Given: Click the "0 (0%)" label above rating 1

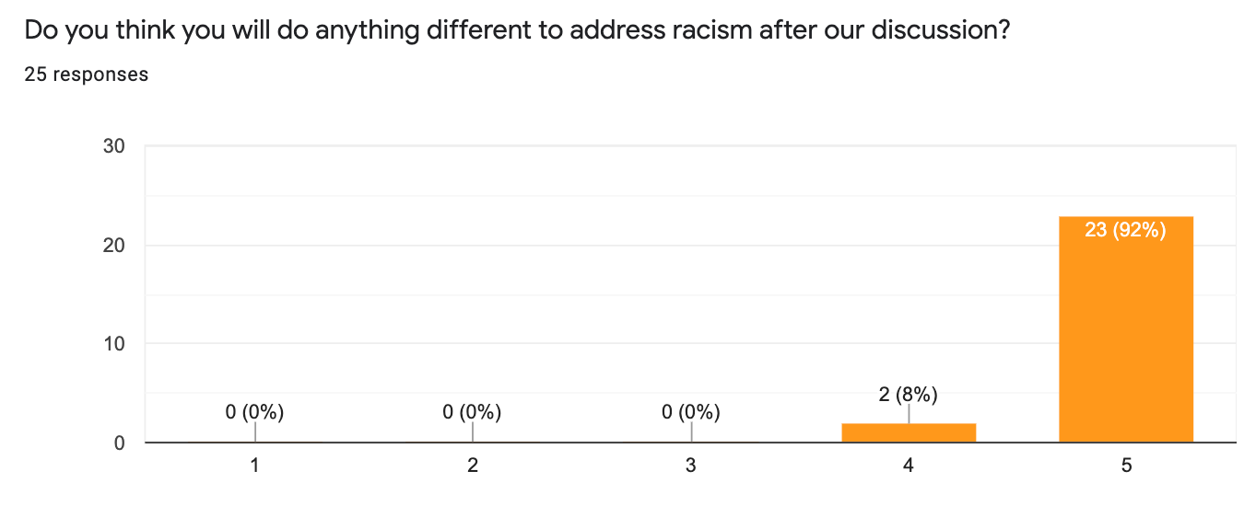Looking at the screenshot, I should 254,412.
